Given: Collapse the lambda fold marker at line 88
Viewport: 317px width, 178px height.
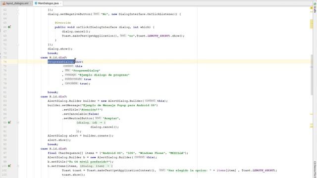Looking at the screenshot, I should [x=18, y=123].
